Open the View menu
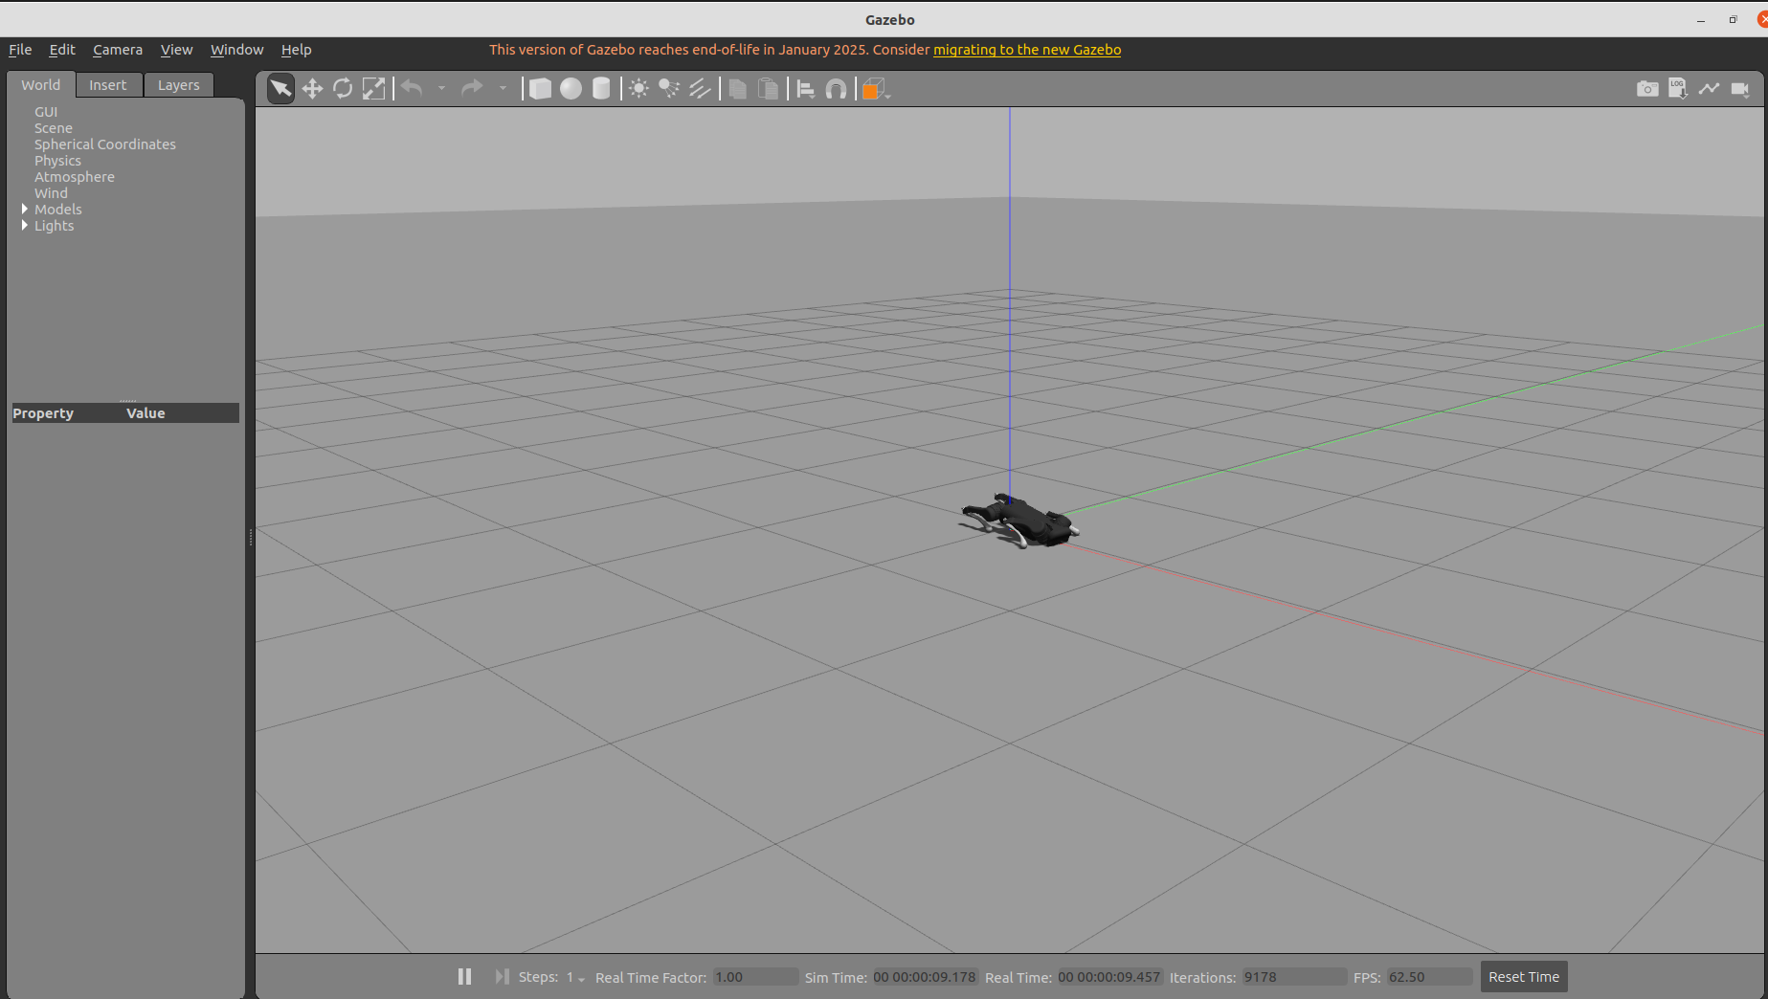 176,50
